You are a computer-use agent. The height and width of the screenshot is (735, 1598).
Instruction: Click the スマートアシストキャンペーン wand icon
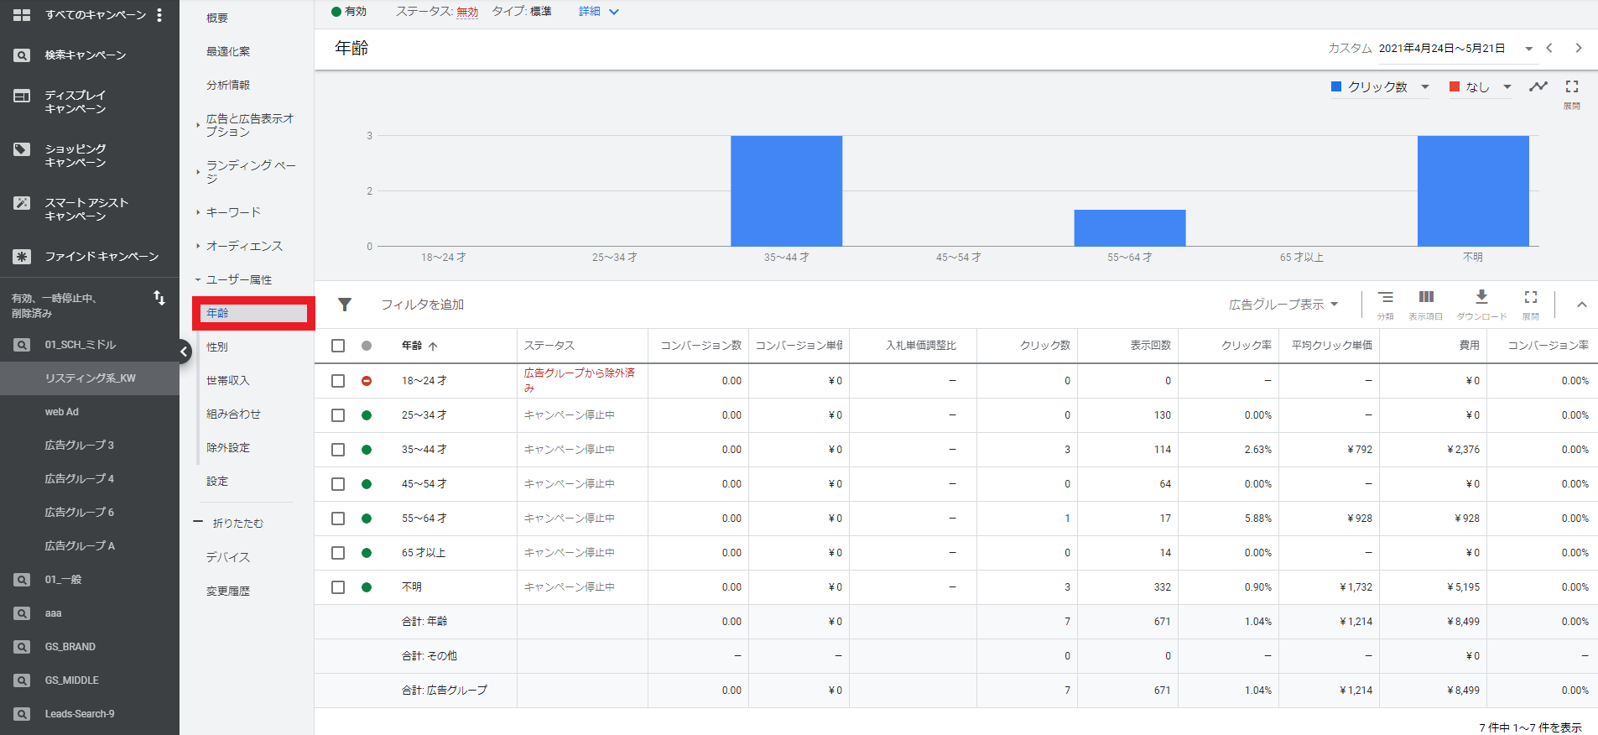pos(22,203)
